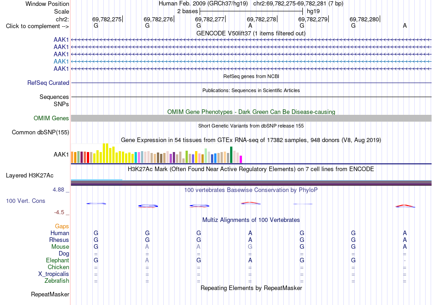Open 'Multiz Alignments of 100 Vertebrates' title
The width and height of the screenshot is (432, 305).
click(x=251, y=220)
